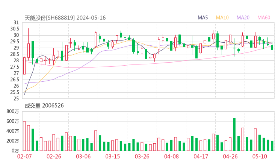The height and width of the screenshot is (165, 278).
Task: Click the 28 price axis label
Action: click(x=16, y=60)
